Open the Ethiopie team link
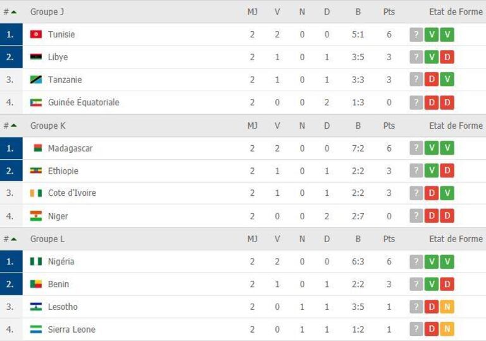This screenshot has width=486, height=341. [x=63, y=170]
